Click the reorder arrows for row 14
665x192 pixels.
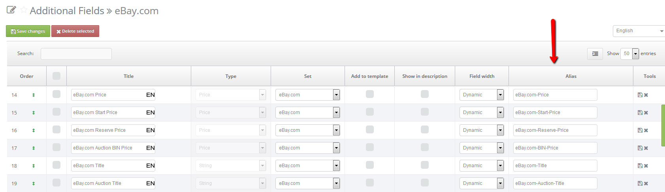coord(34,95)
